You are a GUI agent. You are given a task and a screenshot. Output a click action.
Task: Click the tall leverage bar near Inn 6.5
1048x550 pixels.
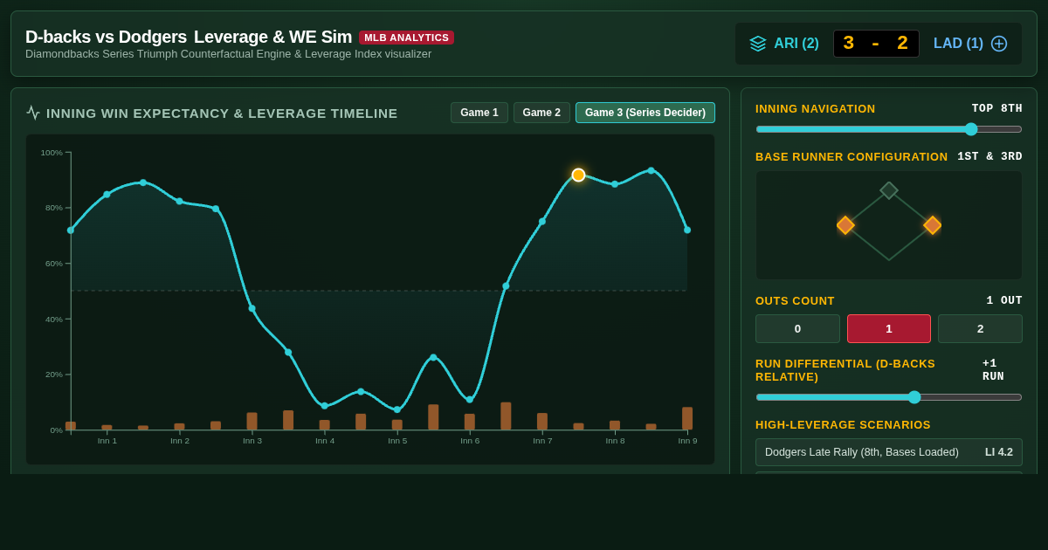click(x=506, y=416)
